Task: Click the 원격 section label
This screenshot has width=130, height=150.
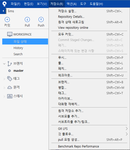Action: (x=16, y=87)
